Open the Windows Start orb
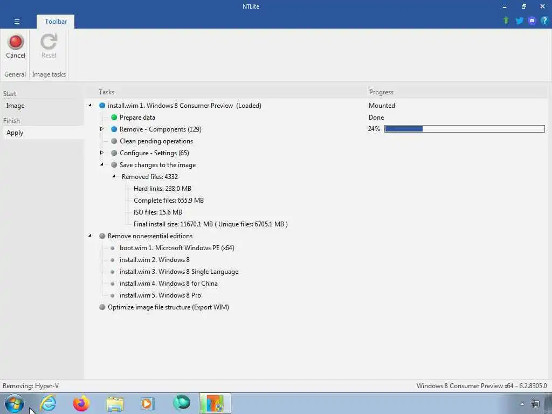This screenshot has width=552, height=414. click(x=15, y=403)
